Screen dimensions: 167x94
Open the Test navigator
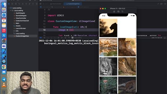[26, 4]
